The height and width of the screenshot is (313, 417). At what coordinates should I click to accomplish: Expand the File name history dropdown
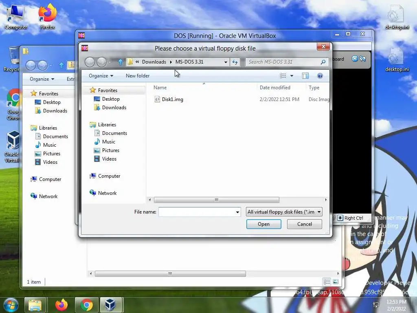[237, 212]
